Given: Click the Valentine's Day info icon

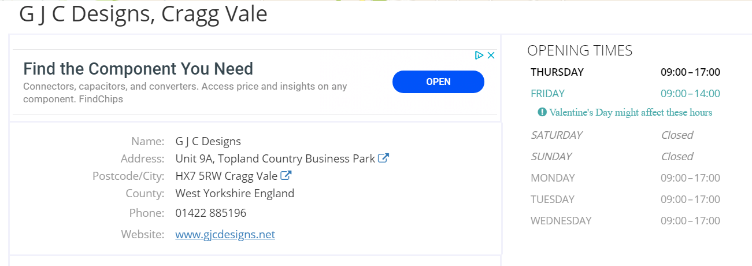Looking at the screenshot, I should click(542, 112).
